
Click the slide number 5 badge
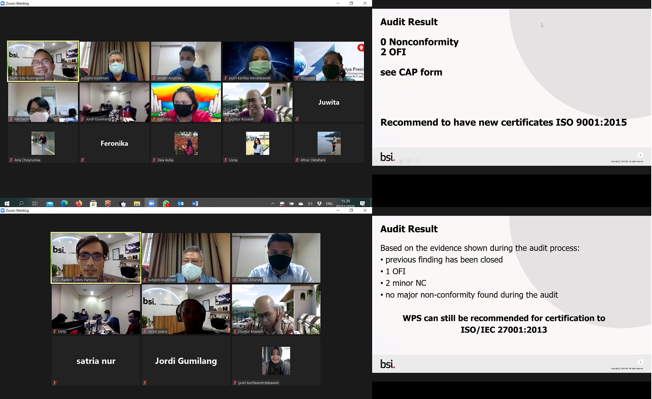pyautogui.click(x=640, y=155)
